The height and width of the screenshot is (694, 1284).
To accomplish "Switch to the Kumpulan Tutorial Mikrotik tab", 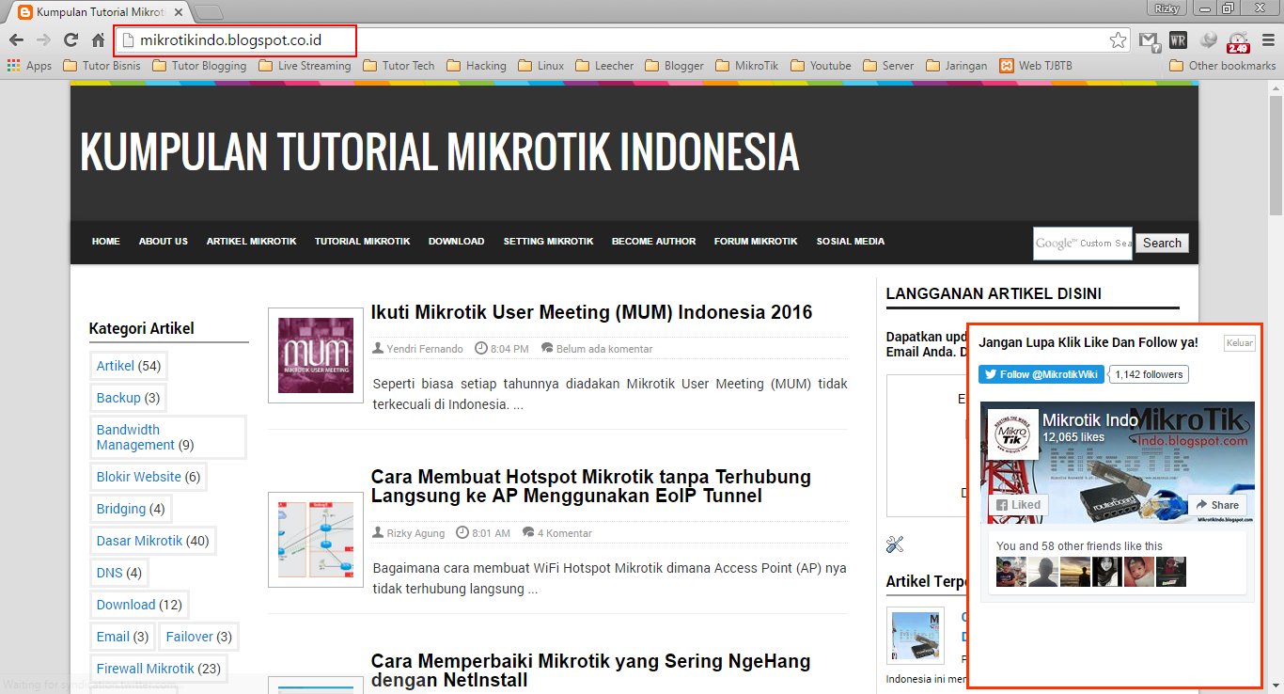I will click(100, 11).
